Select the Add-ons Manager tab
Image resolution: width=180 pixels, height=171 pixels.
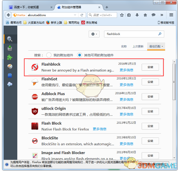click(x=78, y=7)
